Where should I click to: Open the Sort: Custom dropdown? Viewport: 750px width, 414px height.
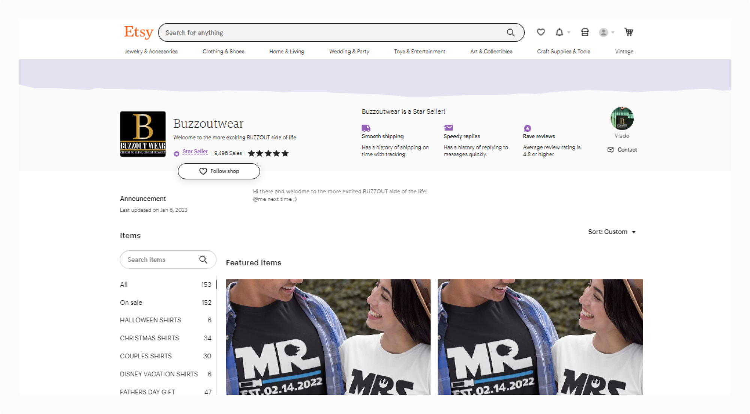pos(612,232)
